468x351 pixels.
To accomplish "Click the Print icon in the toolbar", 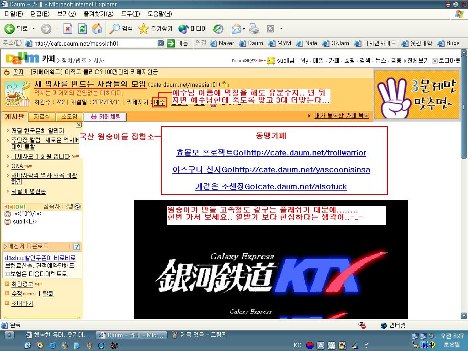I will point(254,29).
